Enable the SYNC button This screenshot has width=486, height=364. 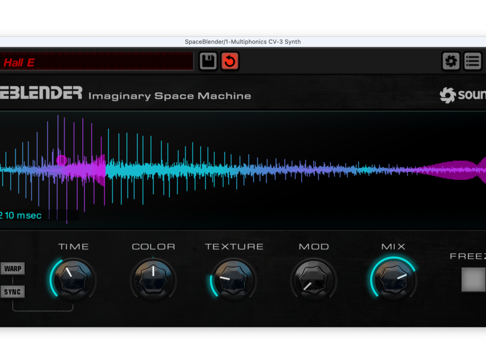(x=13, y=292)
